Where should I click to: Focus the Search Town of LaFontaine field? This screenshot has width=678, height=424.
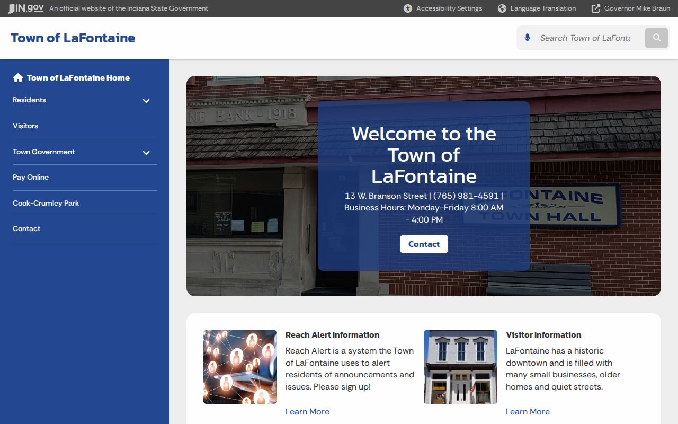coord(585,38)
